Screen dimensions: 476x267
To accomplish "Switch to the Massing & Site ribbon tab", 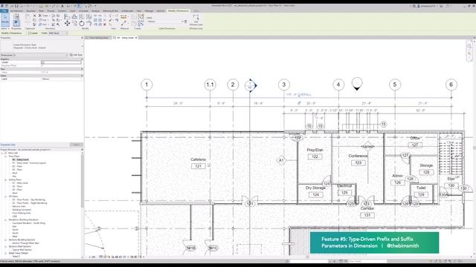I will [x=111, y=11].
